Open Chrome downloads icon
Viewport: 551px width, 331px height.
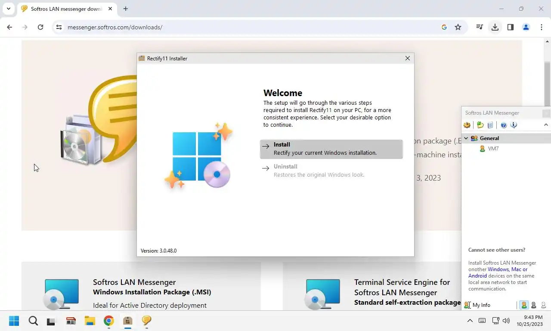[495, 27]
